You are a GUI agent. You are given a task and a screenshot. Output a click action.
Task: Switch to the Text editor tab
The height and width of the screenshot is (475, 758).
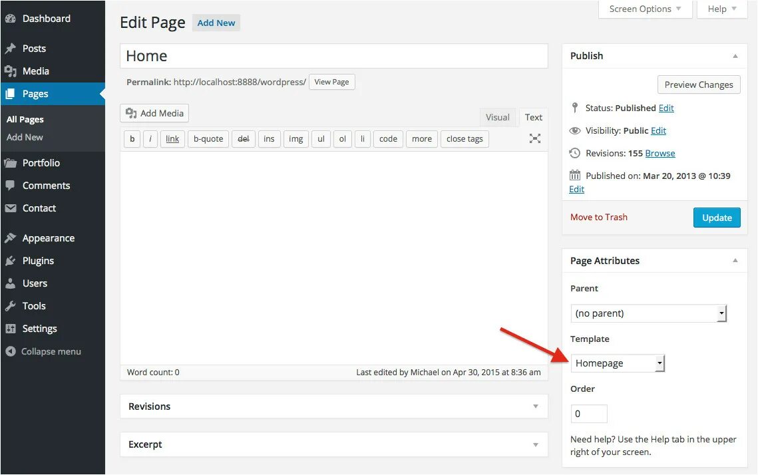534,118
